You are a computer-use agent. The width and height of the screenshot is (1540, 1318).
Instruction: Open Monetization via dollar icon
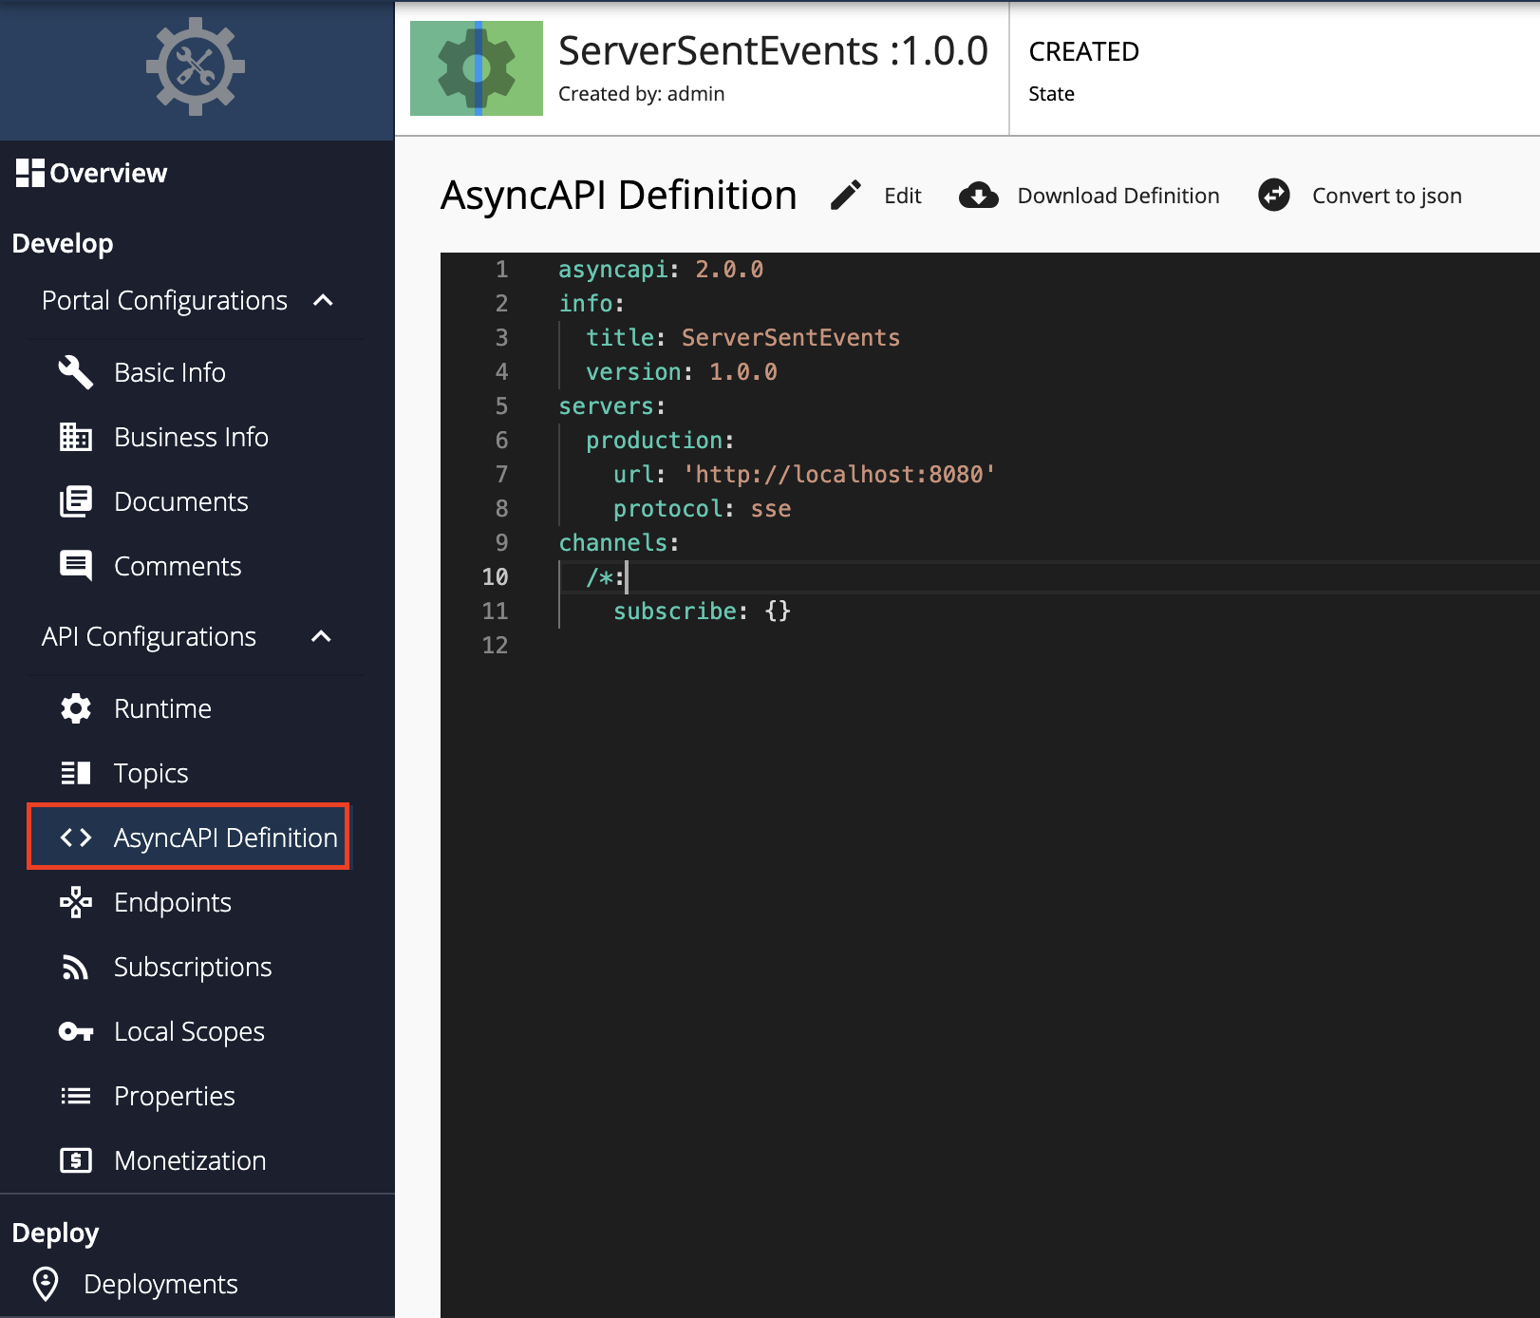pyautogui.click(x=75, y=1160)
